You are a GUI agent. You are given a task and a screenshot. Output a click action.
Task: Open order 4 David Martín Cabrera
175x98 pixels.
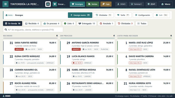click(x=144, y=59)
